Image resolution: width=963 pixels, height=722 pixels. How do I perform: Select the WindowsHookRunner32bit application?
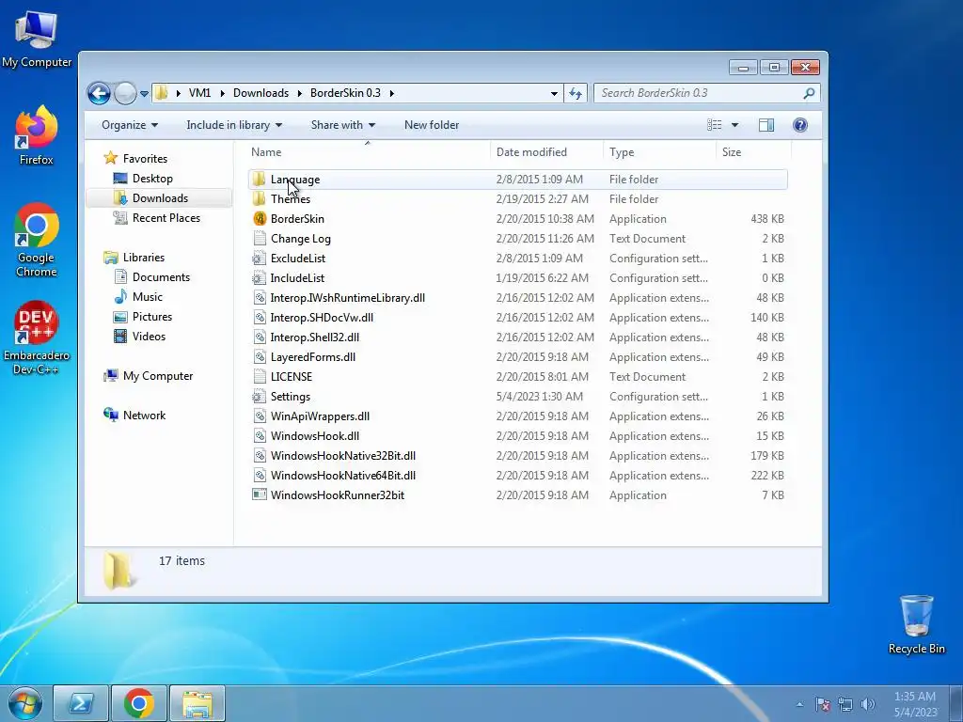coord(338,494)
